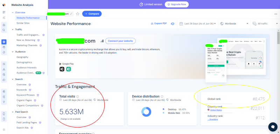The width and height of the screenshot is (280, 134).
Task: Click the #8,475 global rank value
Action: coord(259,99)
